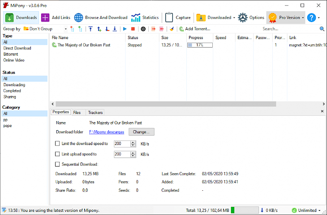Filter status by Sharing
Image resolution: width=327 pixels, height=215 pixels.
coord(9,97)
